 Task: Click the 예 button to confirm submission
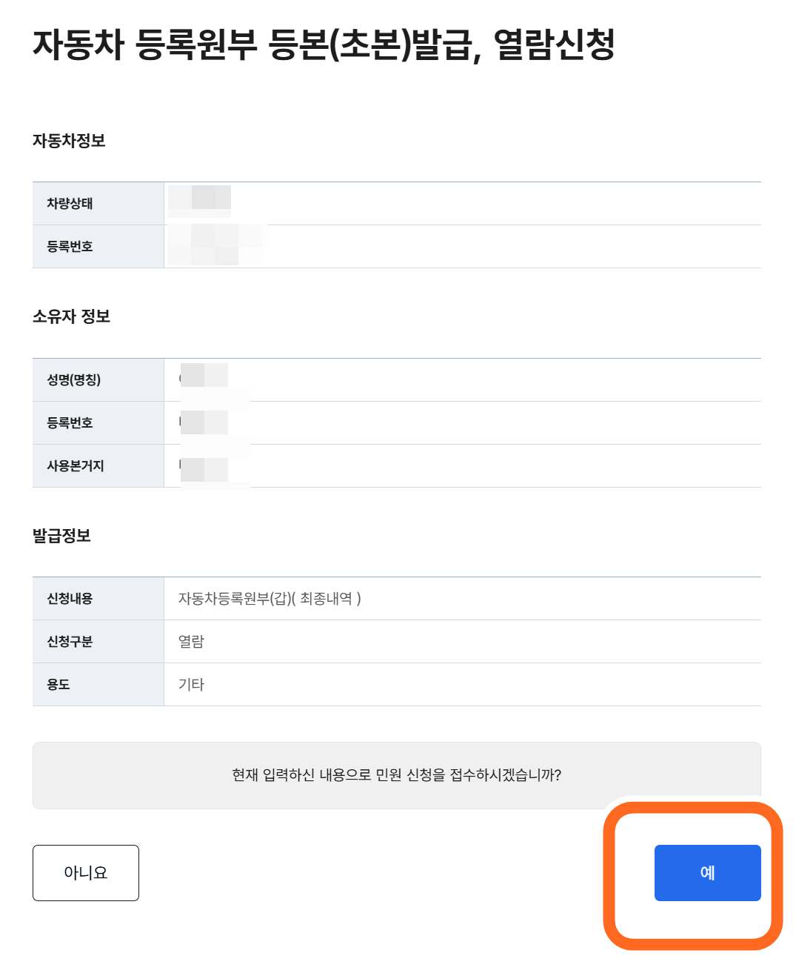tap(706, 872)
